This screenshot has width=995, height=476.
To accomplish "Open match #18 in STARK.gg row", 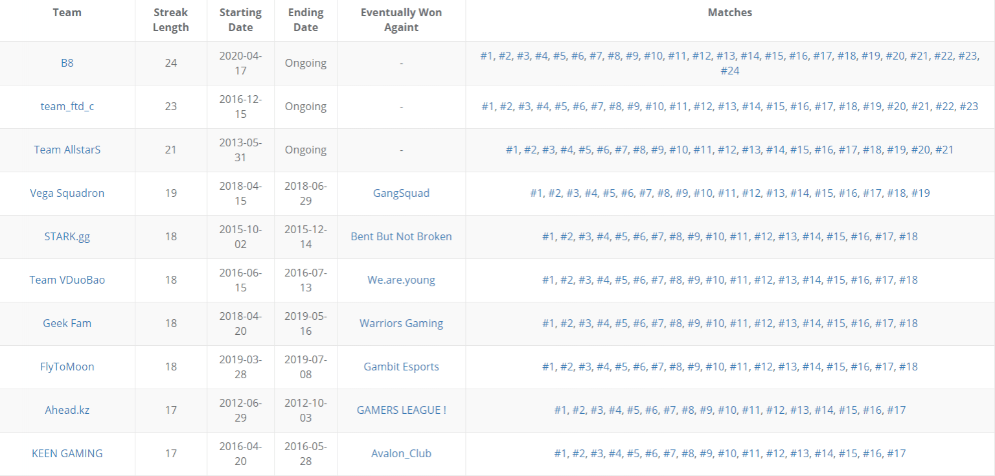I will pos(908,237).
